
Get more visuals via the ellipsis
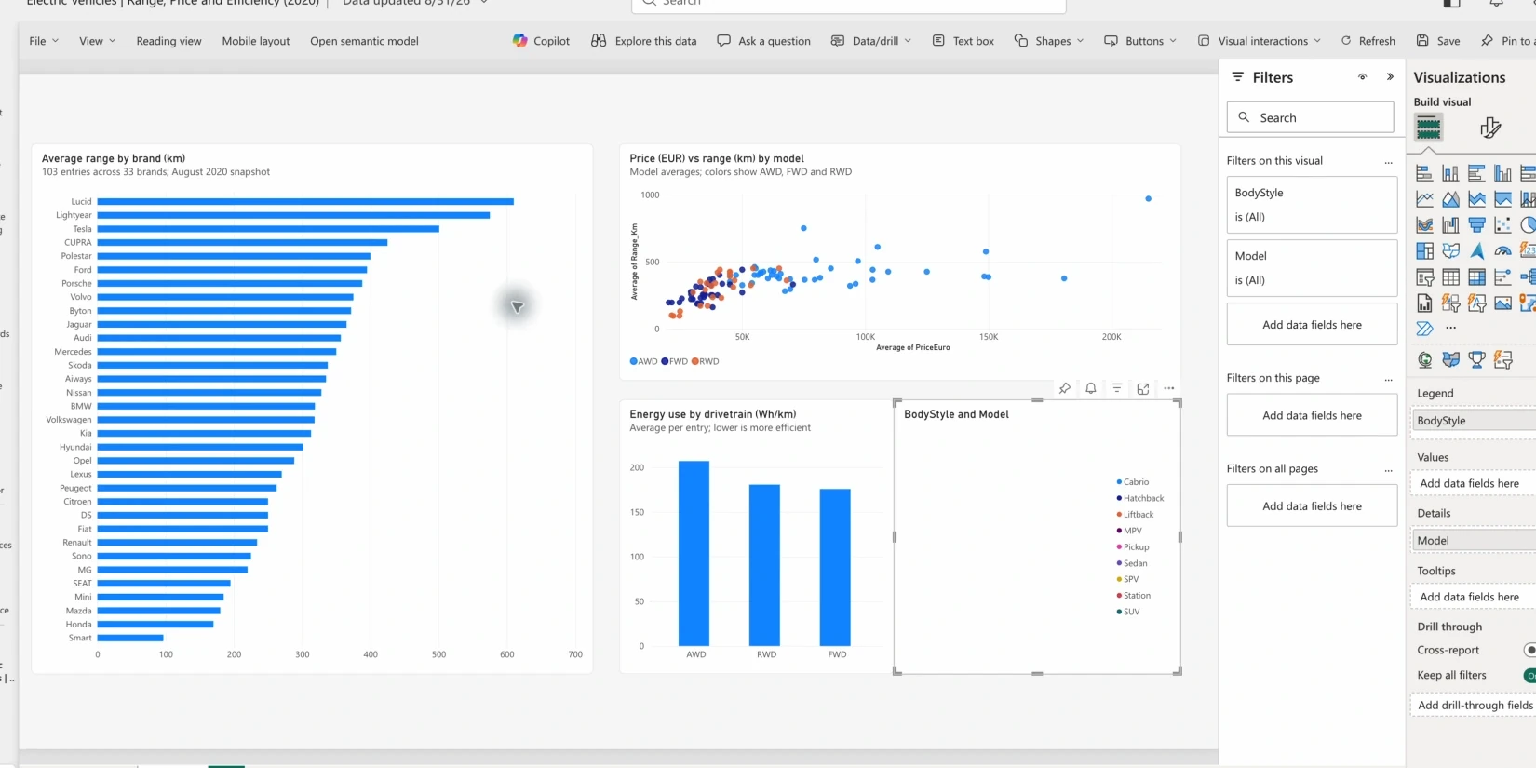click(x=1450, y=328)
